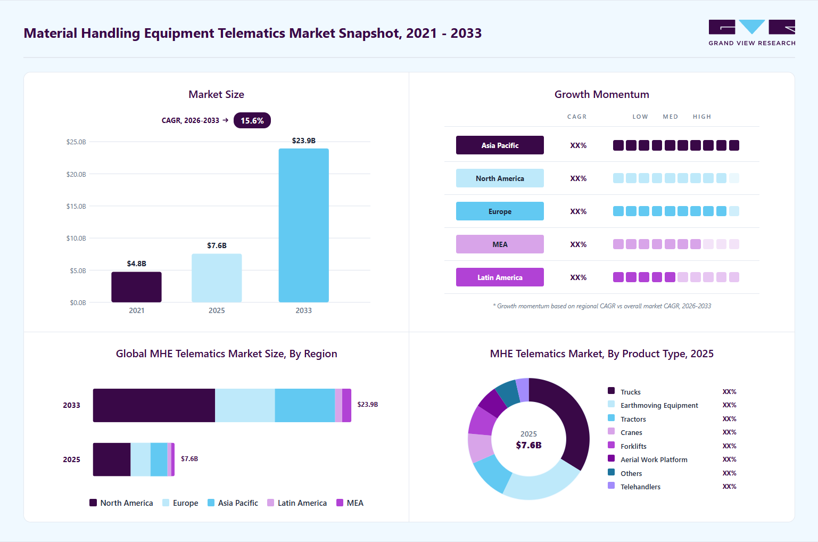Select the North America region label
This screenshot has width=818, height=542.
click(x=500, y=178)
